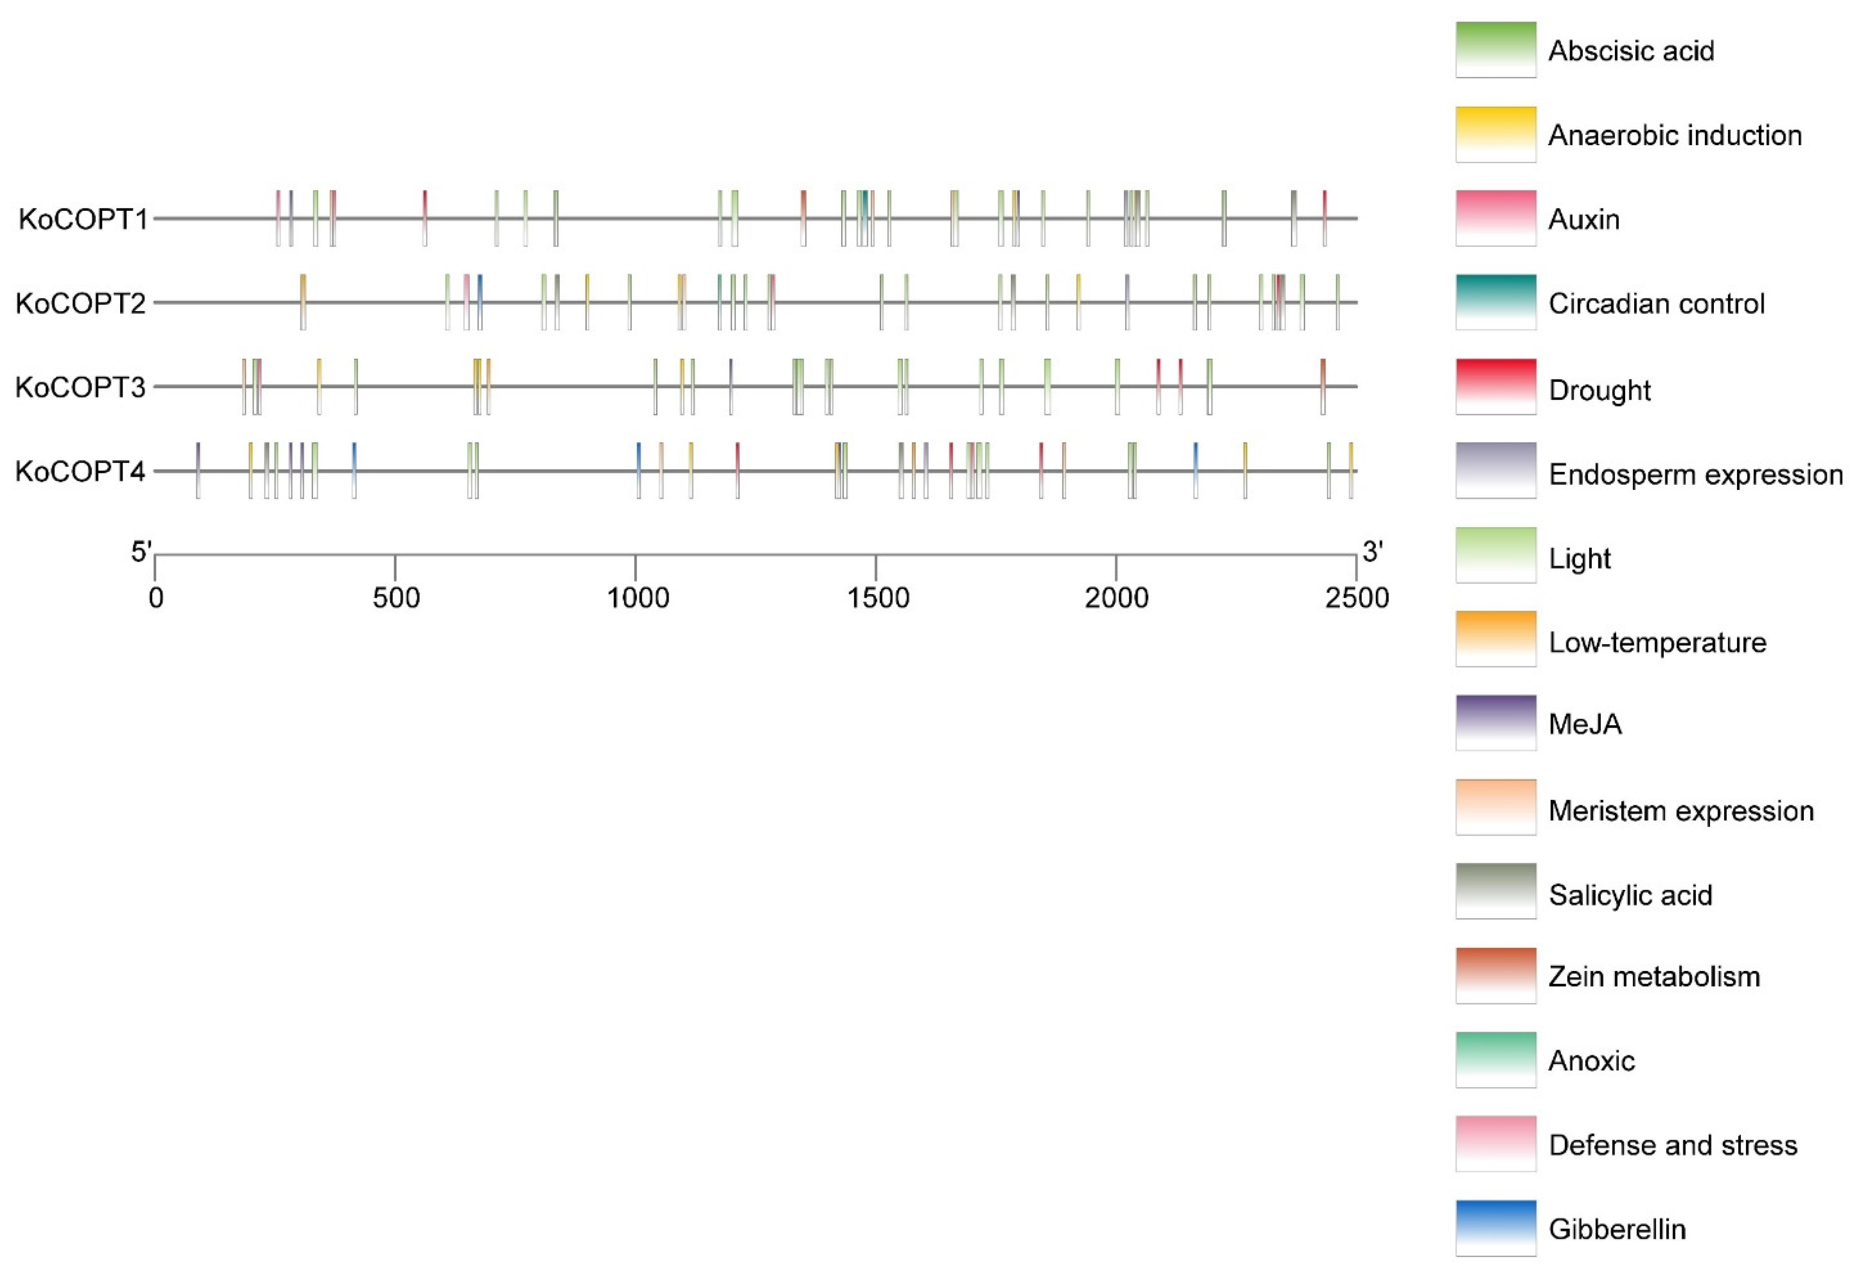
Task: Click the 500 axis tick label
Action: click(x=396, y=598)
